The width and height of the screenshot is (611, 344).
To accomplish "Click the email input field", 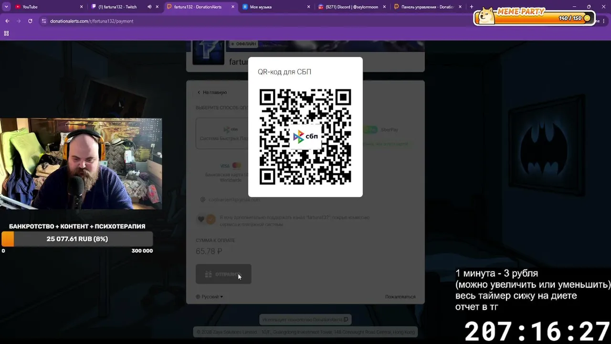I will (x=305, y=199).
